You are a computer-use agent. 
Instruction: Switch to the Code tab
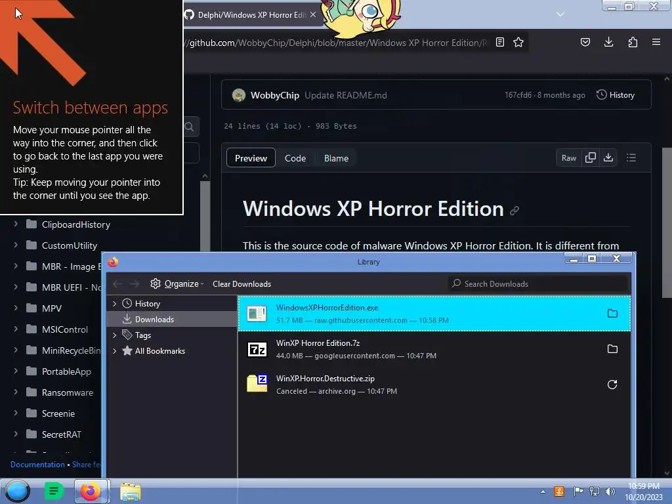[295, 158]
